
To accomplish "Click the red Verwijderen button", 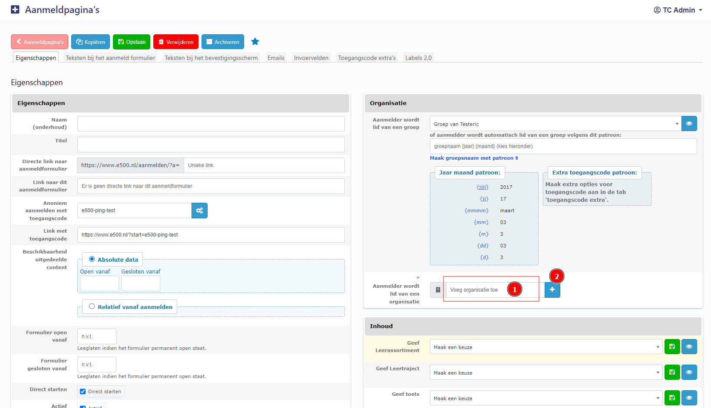I will coord(176,42).
